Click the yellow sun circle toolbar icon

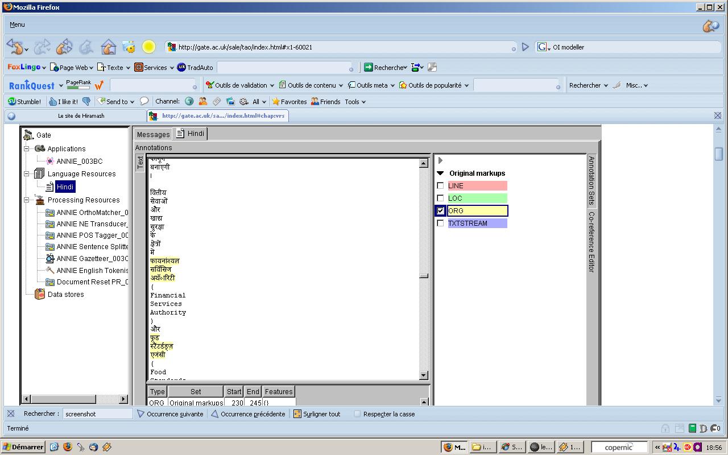click(148, 47)
